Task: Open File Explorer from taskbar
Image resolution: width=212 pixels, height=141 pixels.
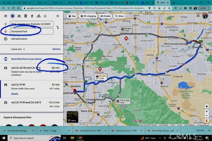Action: 72,138
